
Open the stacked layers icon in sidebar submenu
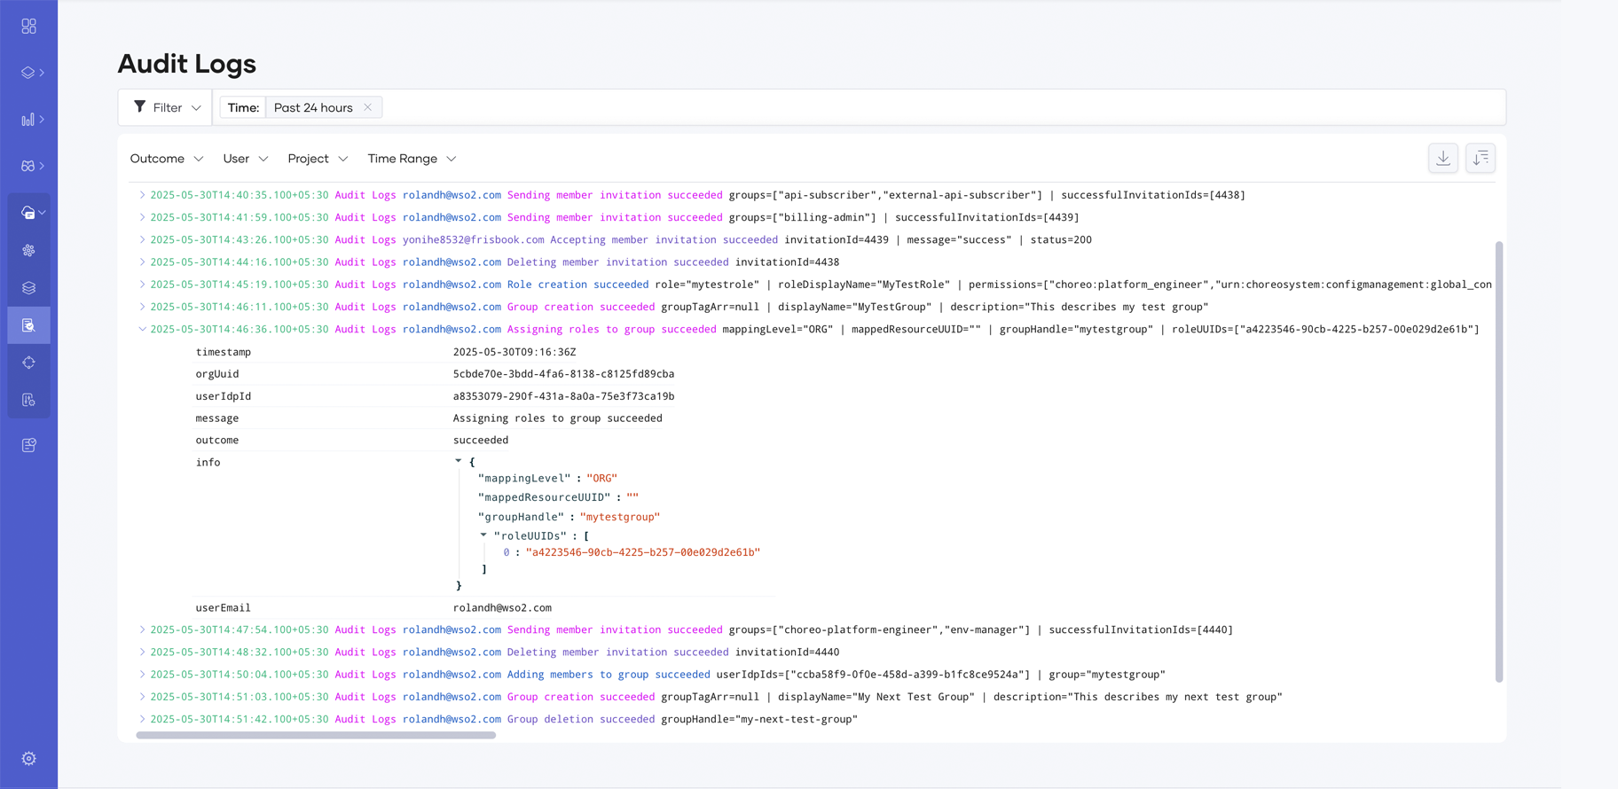pos(28,288)
